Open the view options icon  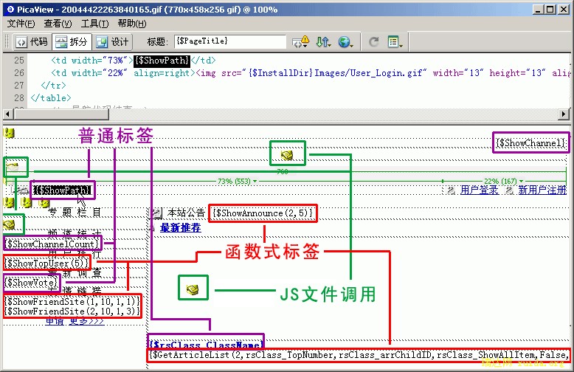(x=395, y=42)
